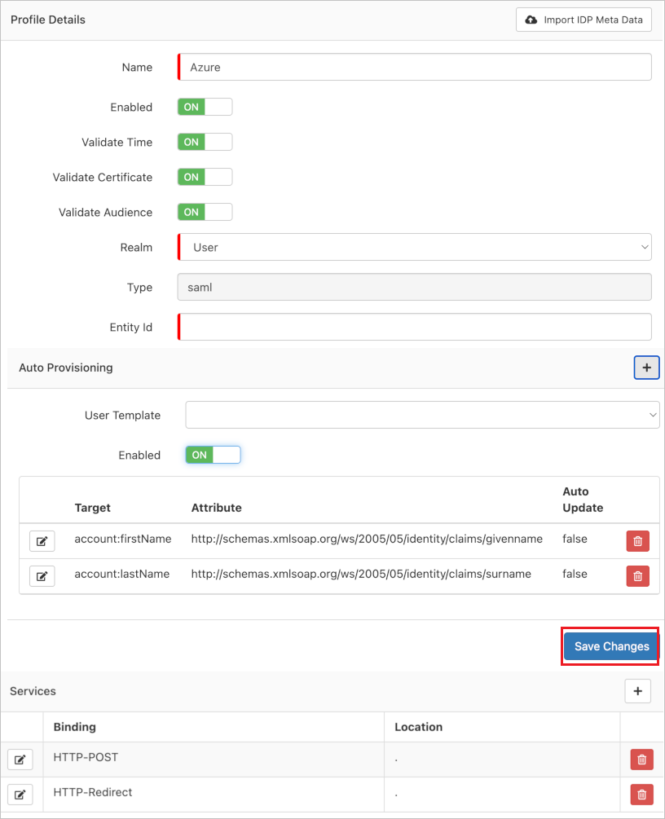Screen dimensions: 665x819
Task: Edit the HTTP-POST service binding
Action: pos(20,760)
